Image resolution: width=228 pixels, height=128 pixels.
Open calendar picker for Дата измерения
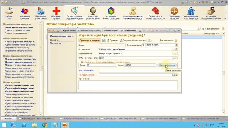coord(176,45)
